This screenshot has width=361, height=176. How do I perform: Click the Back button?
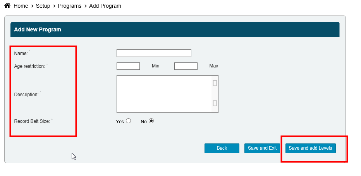click(x=222, y=148)
